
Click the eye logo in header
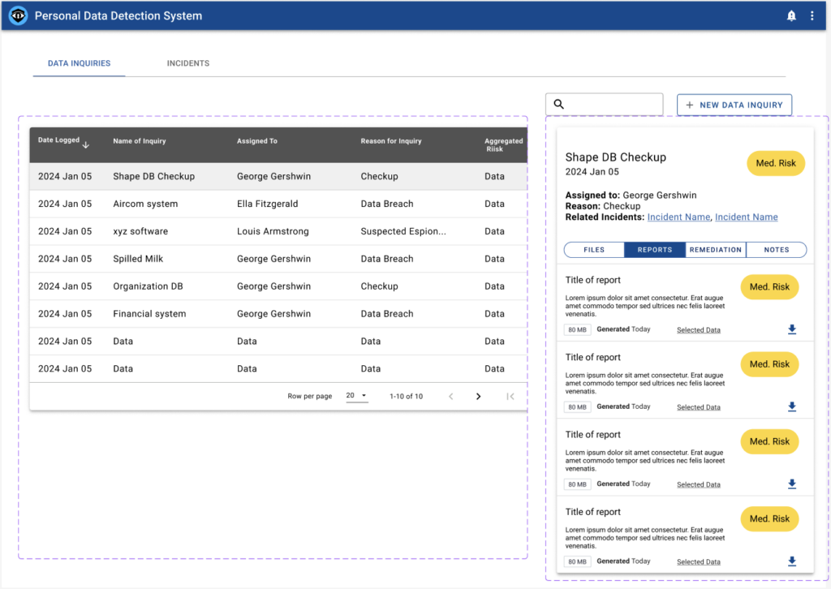click(17, 15)
